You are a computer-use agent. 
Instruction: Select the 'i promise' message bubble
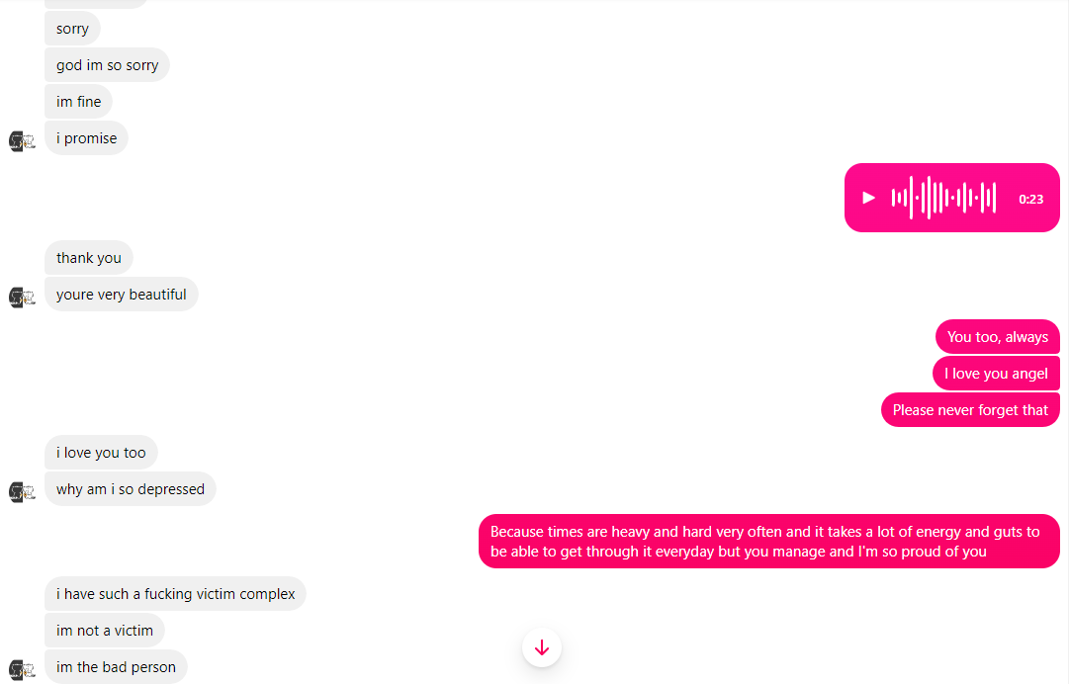87,138
